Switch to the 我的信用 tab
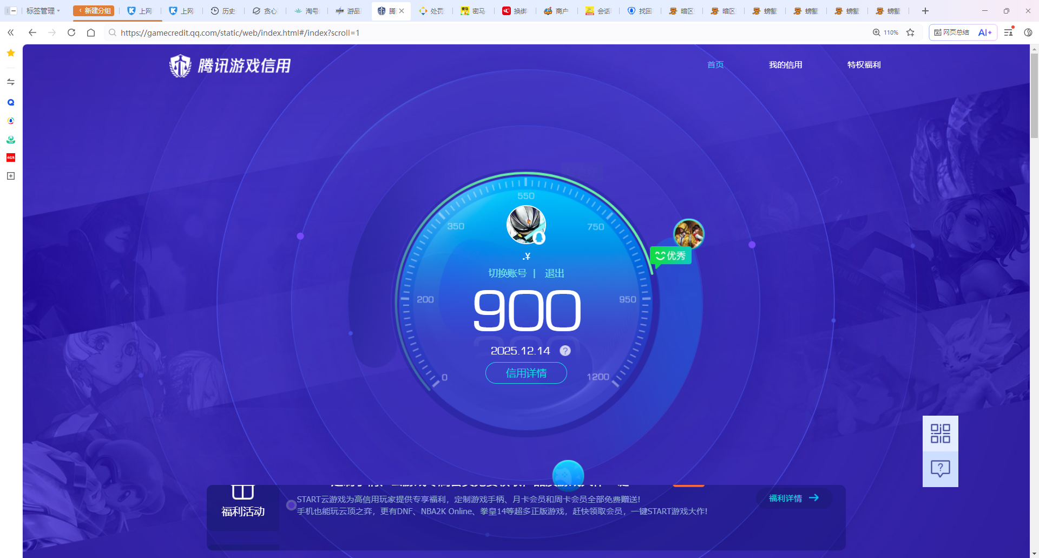Image resolution: width=1039 pixels, height=558 pixels. pyautogui.click(x=785, y=64)
